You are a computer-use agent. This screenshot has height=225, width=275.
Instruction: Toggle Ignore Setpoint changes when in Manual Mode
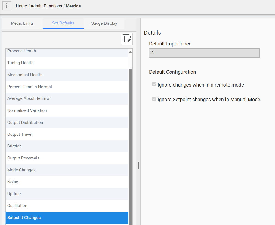click(x=154, y=99)
